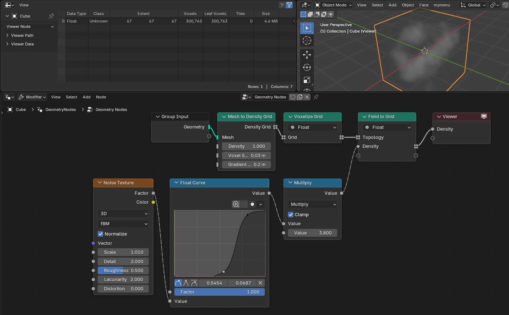
Task: Click the pin icon next to Geometry Nodes
Action: (x=316, y=97)
